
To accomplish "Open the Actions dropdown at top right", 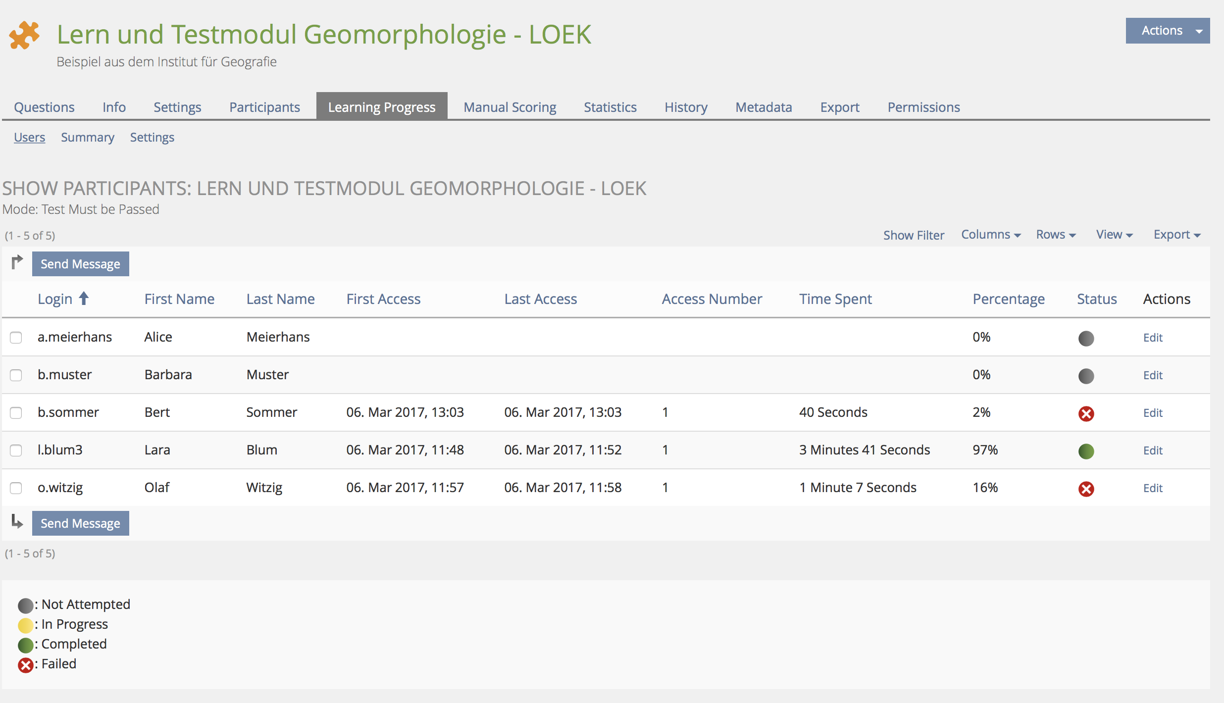I will click(1167, 31).
